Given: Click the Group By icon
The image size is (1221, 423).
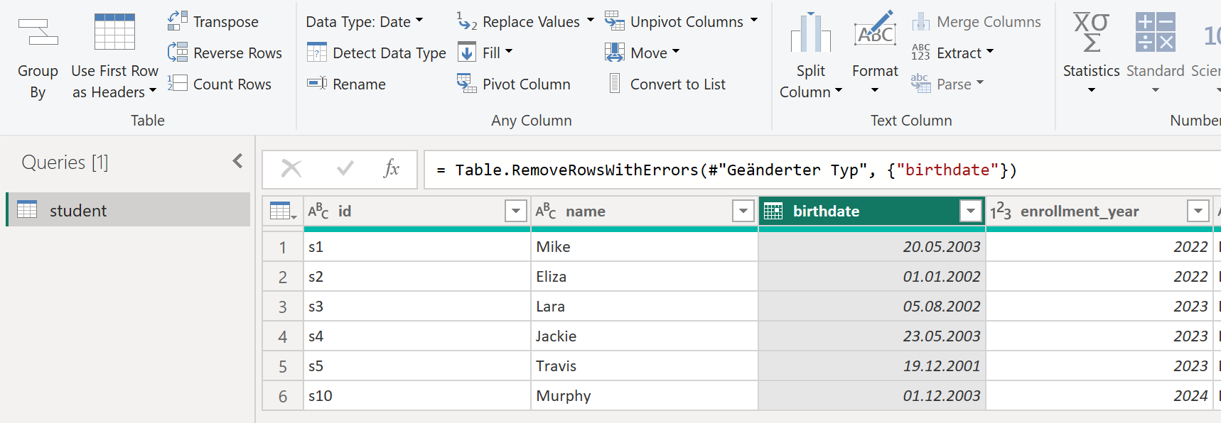Looking at the screenshot, I should 38,33.
